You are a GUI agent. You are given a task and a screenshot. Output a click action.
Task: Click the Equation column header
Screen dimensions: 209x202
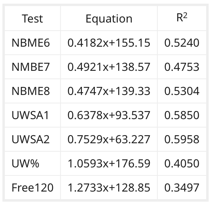coord(109,19)
